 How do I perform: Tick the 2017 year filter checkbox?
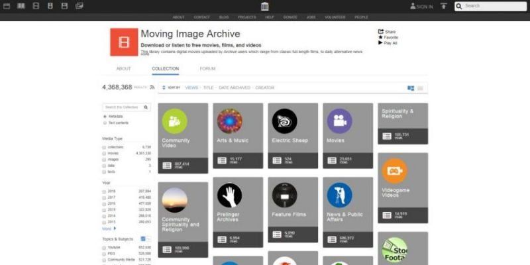coord(105,197)
